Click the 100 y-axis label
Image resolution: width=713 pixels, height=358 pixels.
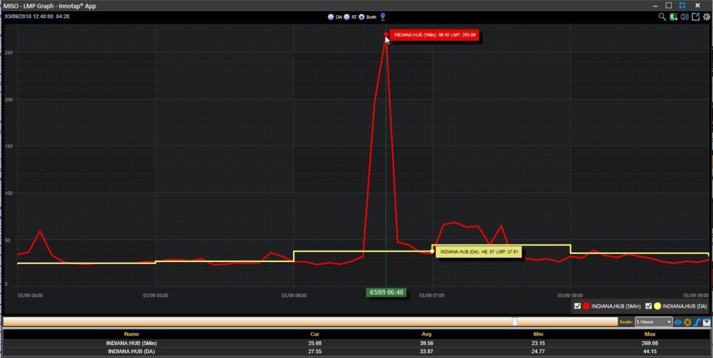[8, 193]
